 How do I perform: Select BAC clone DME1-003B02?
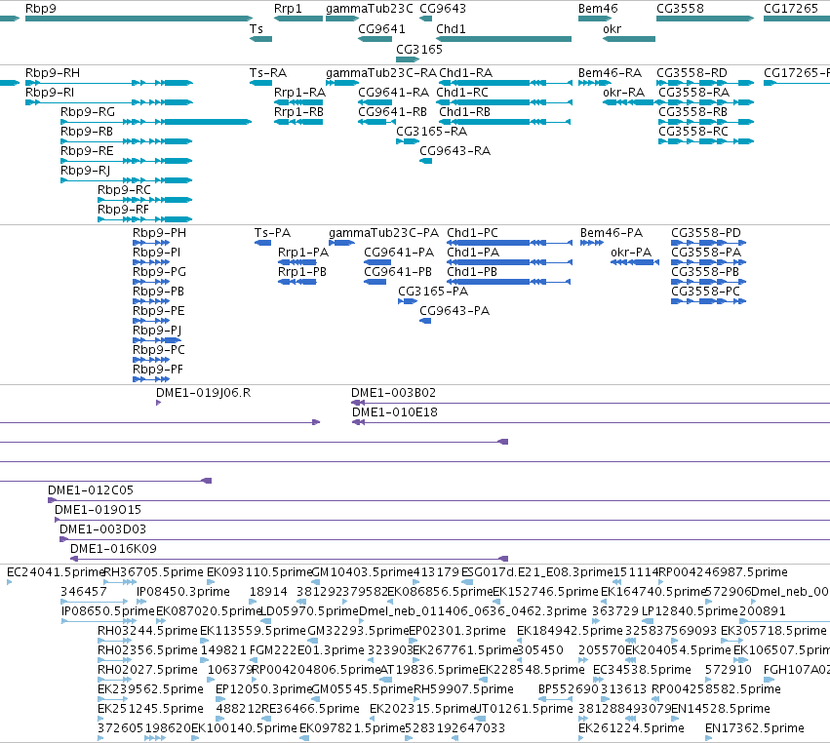point(591,403)
